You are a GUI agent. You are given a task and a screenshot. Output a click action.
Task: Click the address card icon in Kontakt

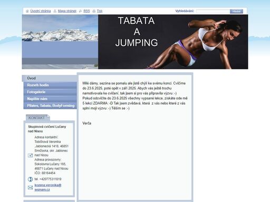pos(30,155)
